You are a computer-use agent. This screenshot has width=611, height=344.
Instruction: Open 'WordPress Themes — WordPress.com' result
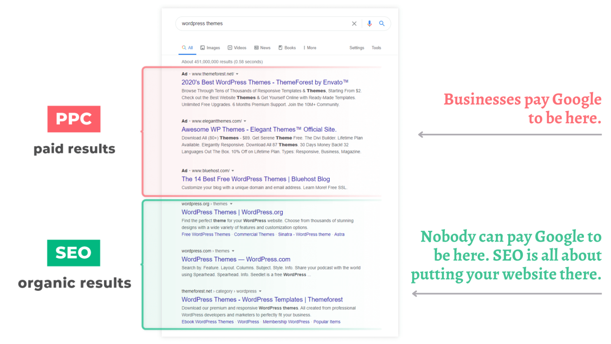[236, 260]
